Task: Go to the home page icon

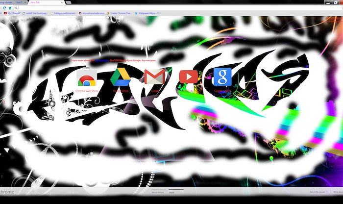Action: pos(10,8)
